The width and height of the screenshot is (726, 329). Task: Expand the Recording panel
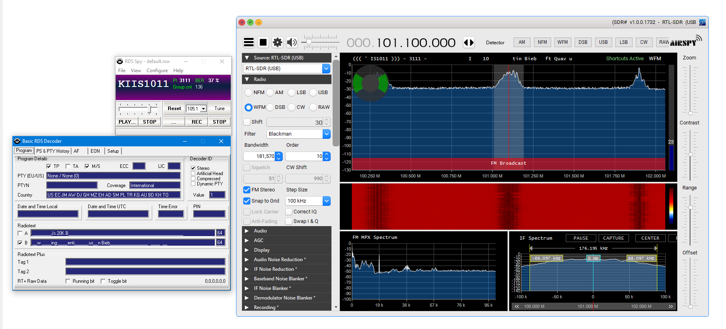[246, 307]
